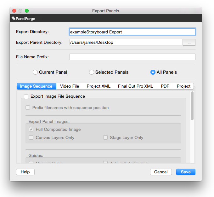214x197 pixels.
Task: Click the Image Sequence tab
Action: point(36,86)
